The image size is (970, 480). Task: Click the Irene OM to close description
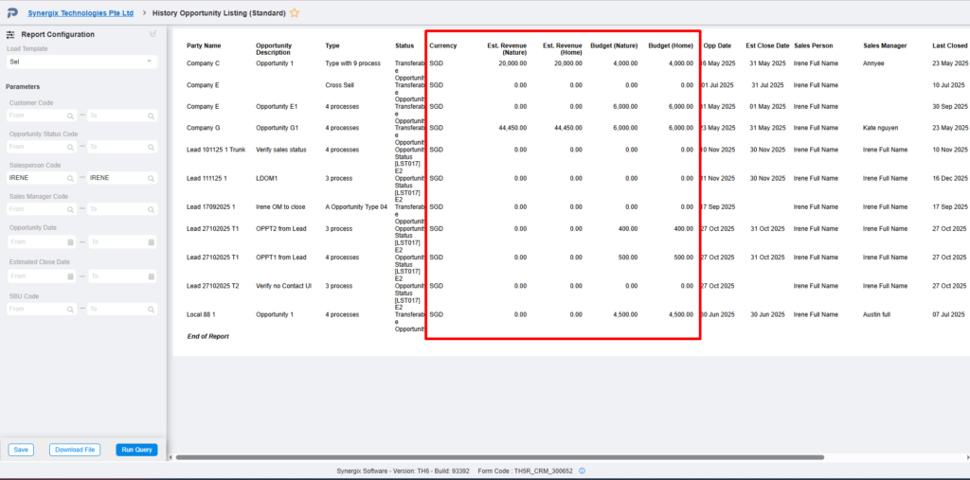point(281,206)
